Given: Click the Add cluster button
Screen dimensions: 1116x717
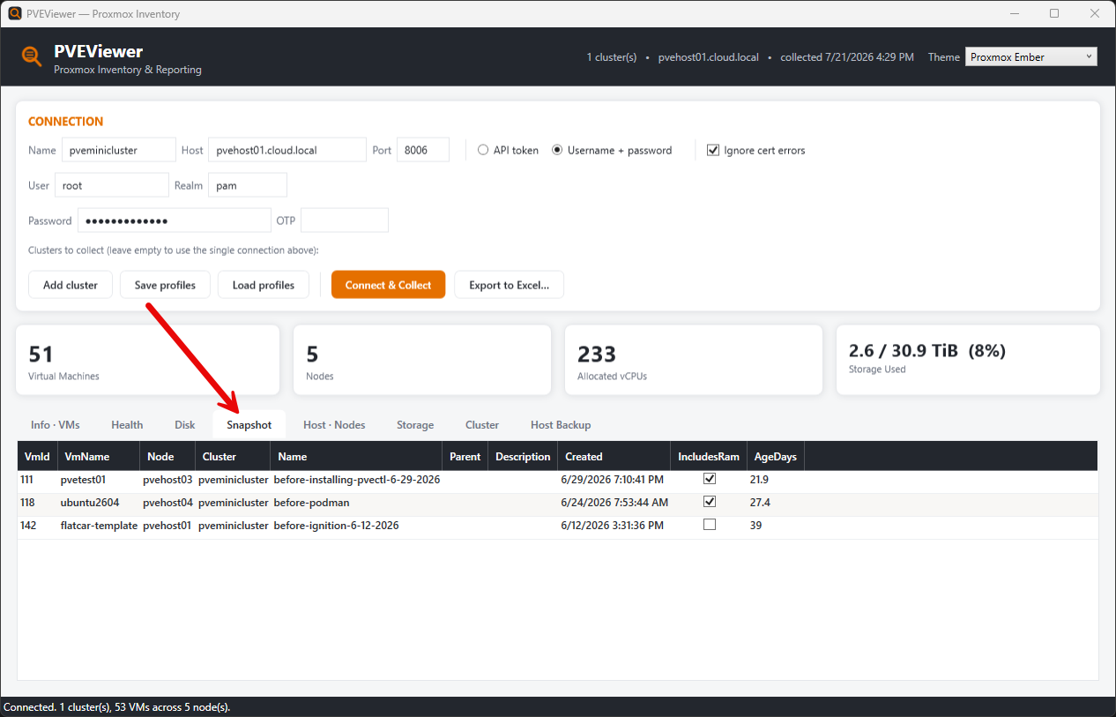Looking at the screenshot, I should [x=71, y=285].
